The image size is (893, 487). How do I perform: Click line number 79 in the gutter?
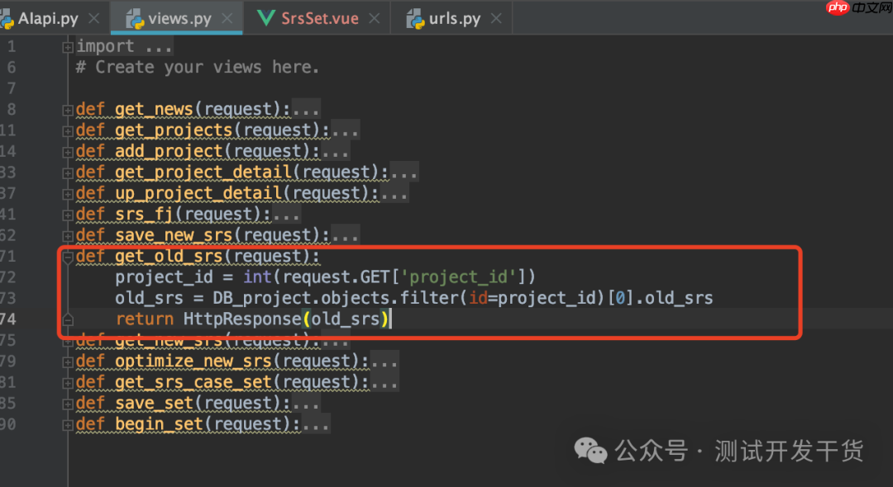pyautogui.click(x=8, y=362)
